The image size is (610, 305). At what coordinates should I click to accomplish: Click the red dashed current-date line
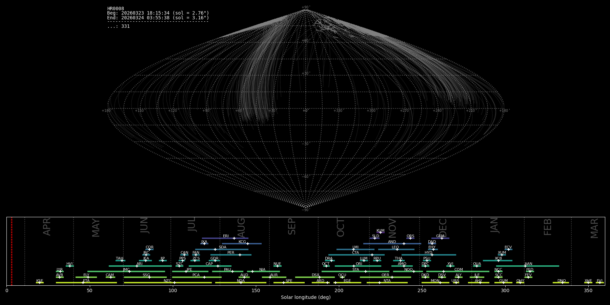[12, 251]
